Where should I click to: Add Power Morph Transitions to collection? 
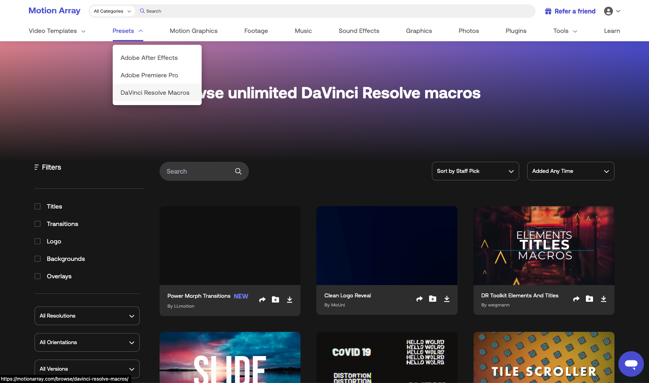[x=275, y=299]
